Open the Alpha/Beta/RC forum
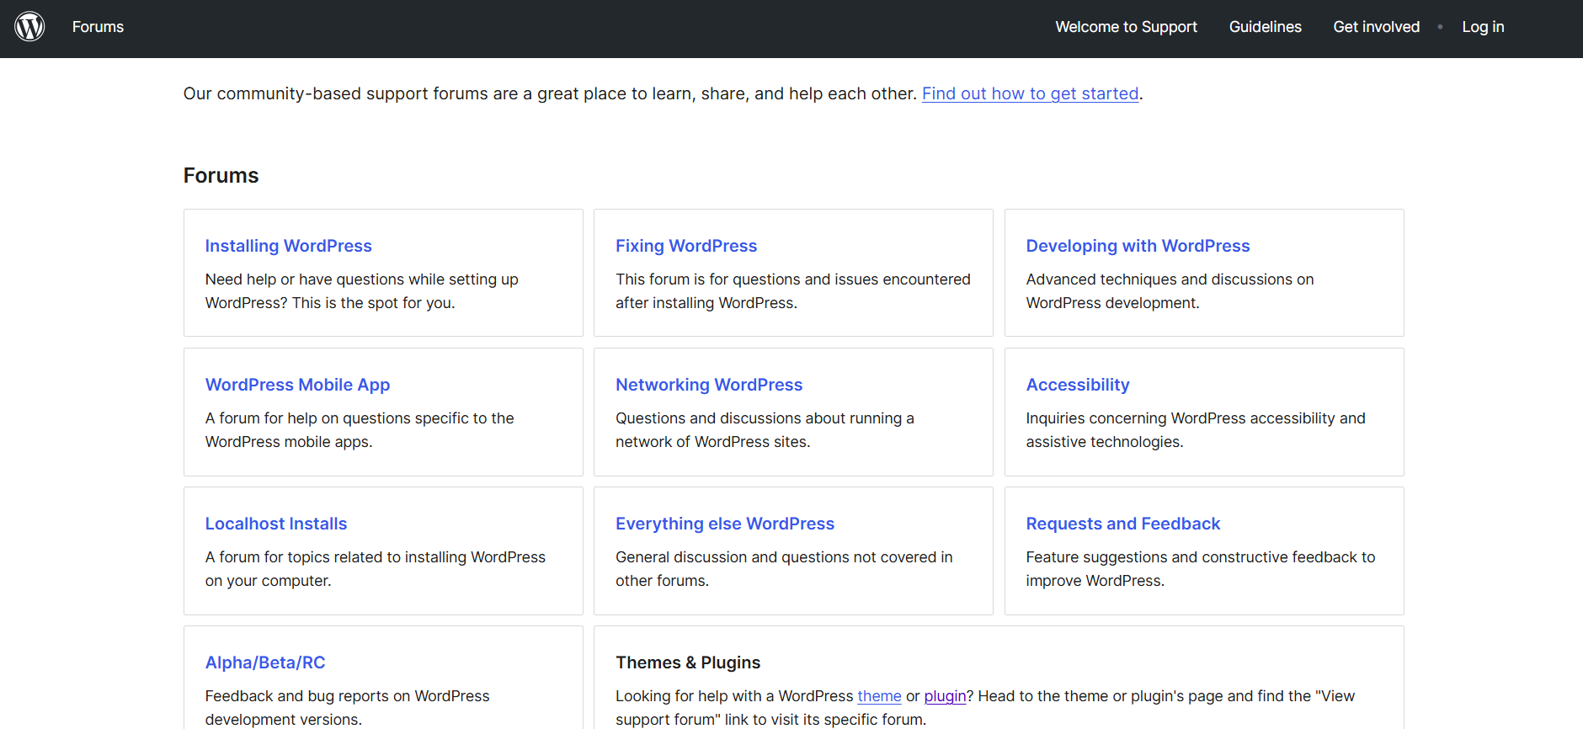 pyautogui.click(x=265, y=662)
